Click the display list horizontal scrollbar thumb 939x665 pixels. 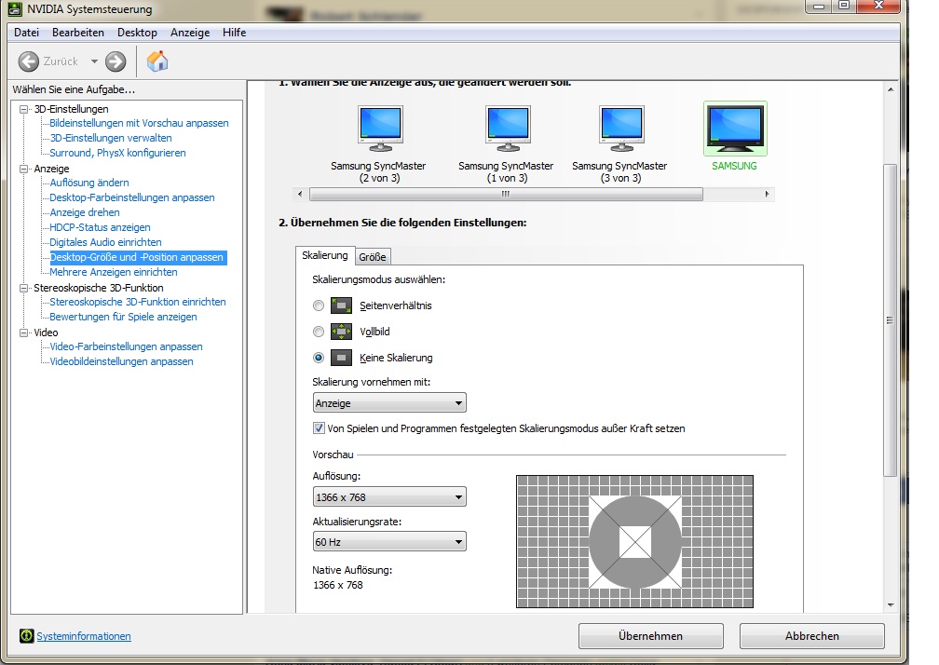[506, 194]
